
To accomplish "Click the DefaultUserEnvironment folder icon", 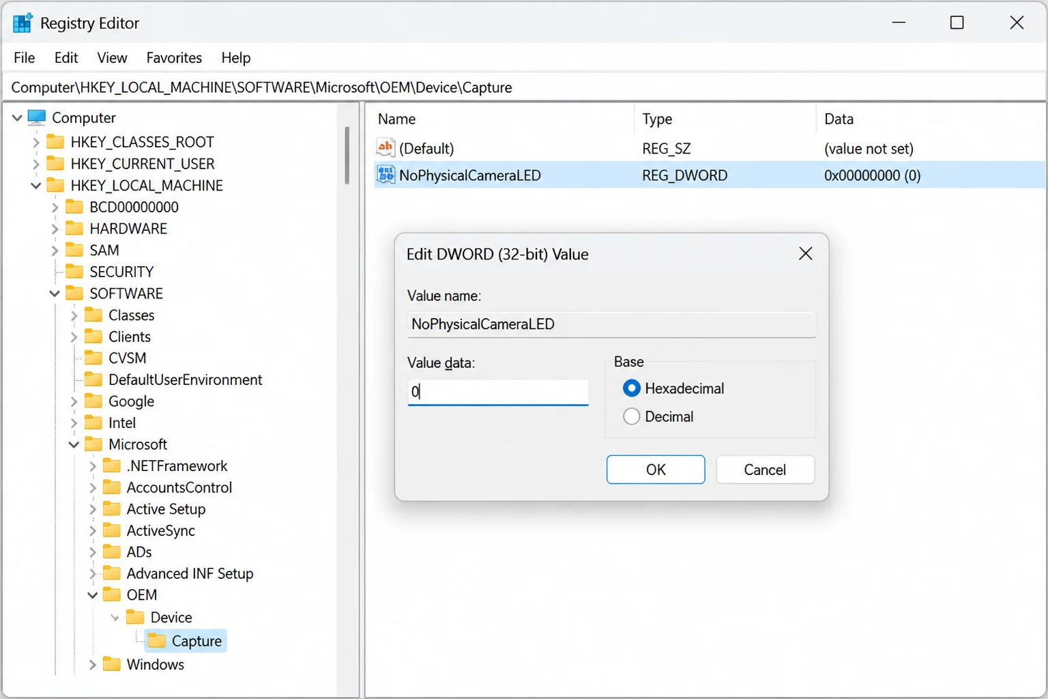I will [x=93, y=380].
